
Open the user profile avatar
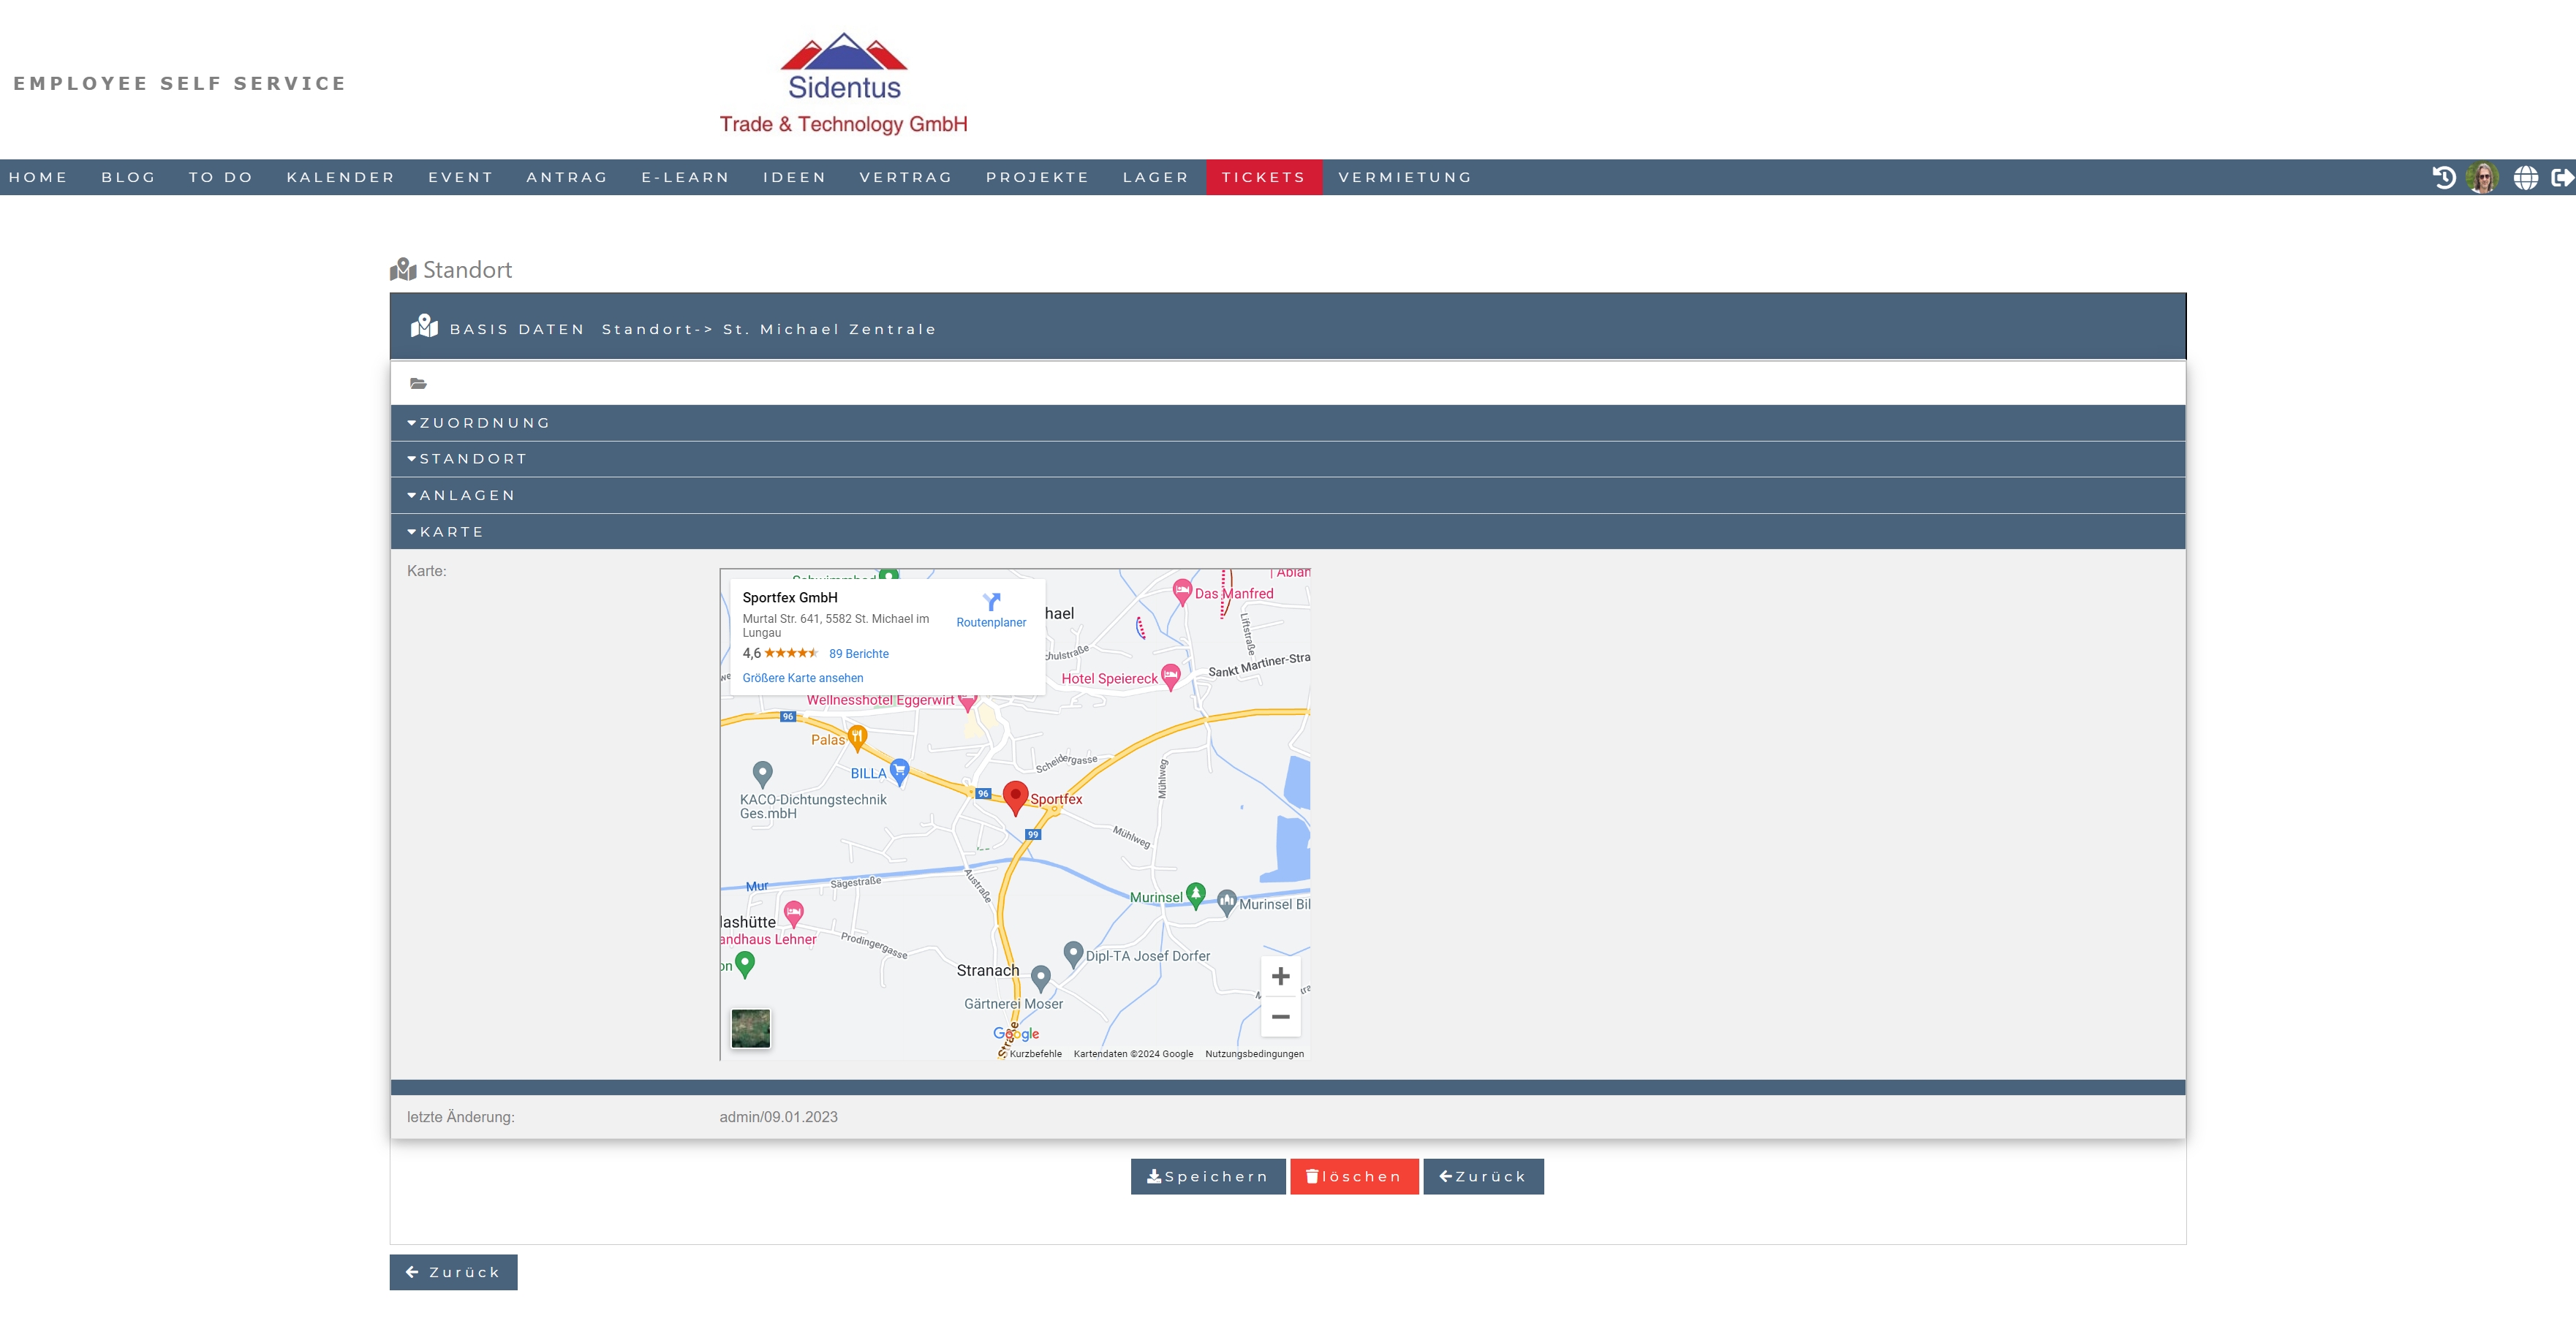(2483, 177)
